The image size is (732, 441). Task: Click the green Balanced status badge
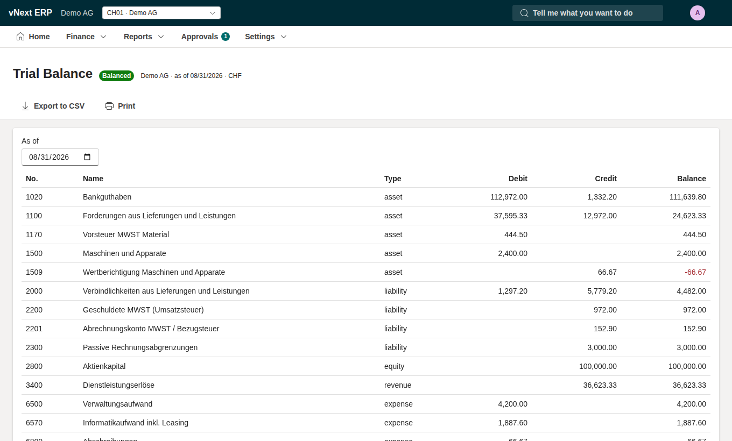[116, 76]
